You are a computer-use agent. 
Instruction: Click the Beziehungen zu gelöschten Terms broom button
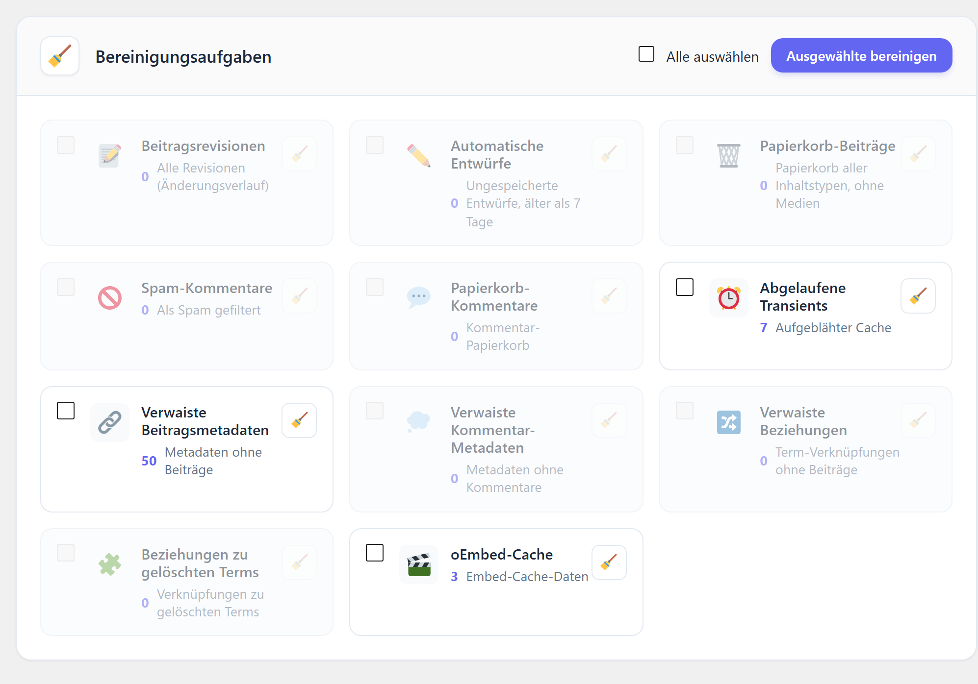(x=299, y=562)
